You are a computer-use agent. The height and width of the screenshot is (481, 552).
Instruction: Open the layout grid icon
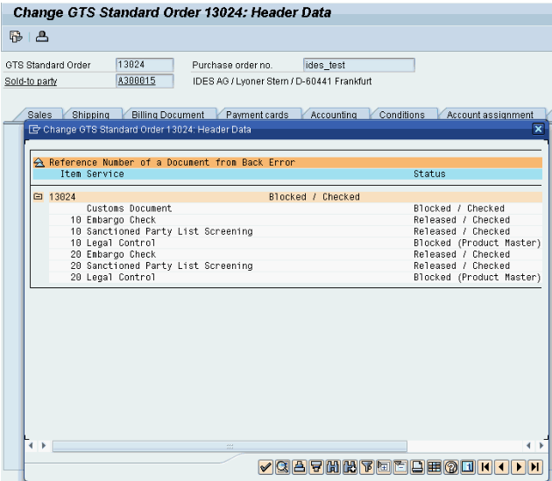435,467
